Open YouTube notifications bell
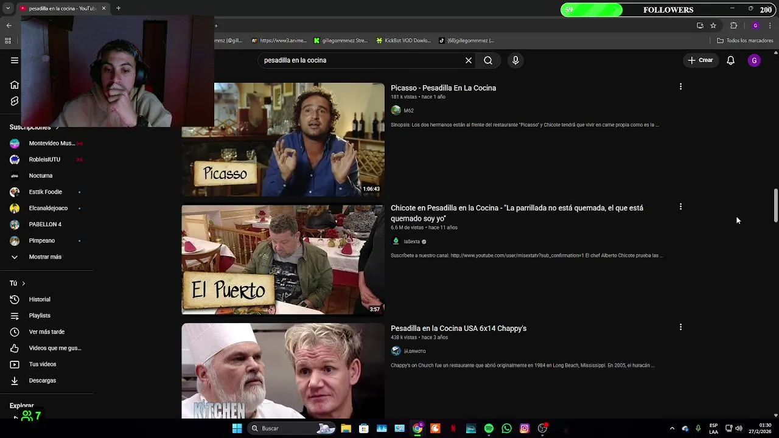Viewport: 779px width, 438px height. point(730,60)
